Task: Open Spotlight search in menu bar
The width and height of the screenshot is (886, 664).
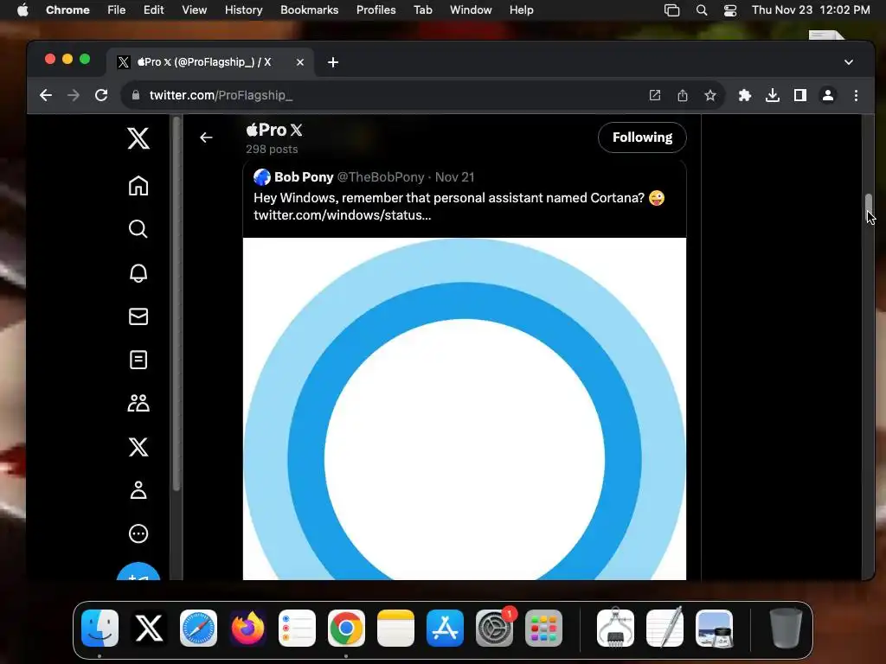Action: click(701, 10)
